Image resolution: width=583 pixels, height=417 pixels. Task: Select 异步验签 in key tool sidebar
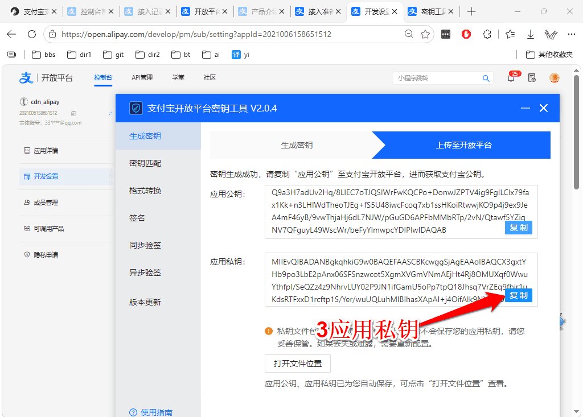pyautogui.click(x=158, y=273)
